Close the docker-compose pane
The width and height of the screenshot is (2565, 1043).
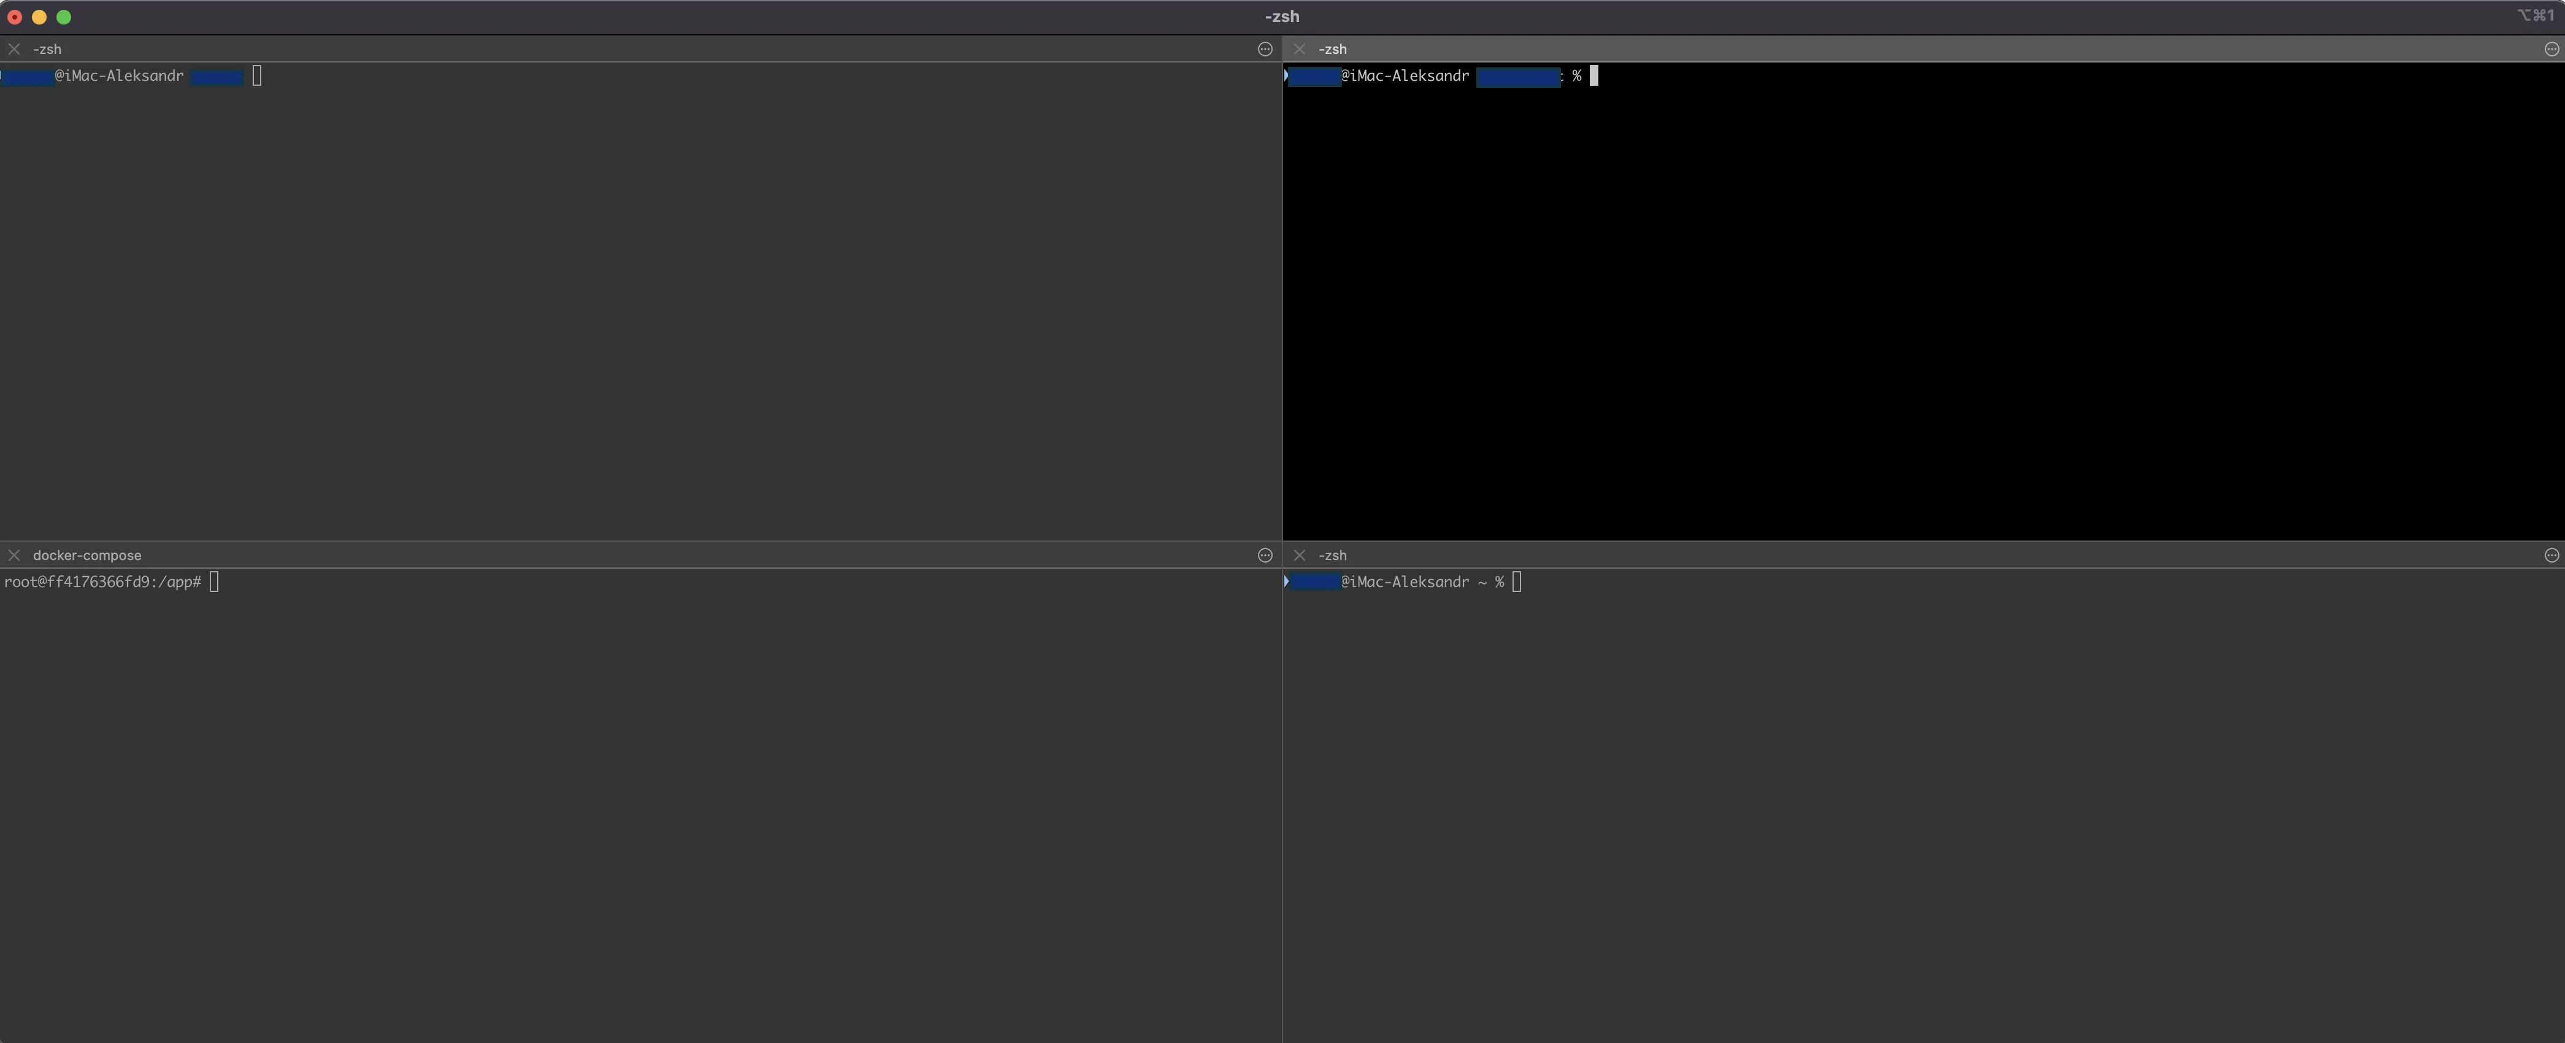pyautogui.click(x=14, y=555)
